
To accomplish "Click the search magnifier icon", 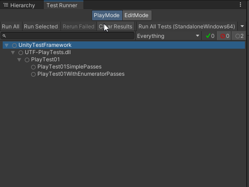I will point(5,36).
